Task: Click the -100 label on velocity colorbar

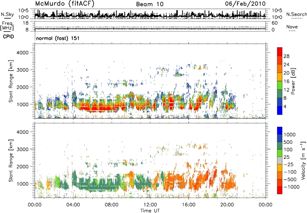Action: pos(290,172)
